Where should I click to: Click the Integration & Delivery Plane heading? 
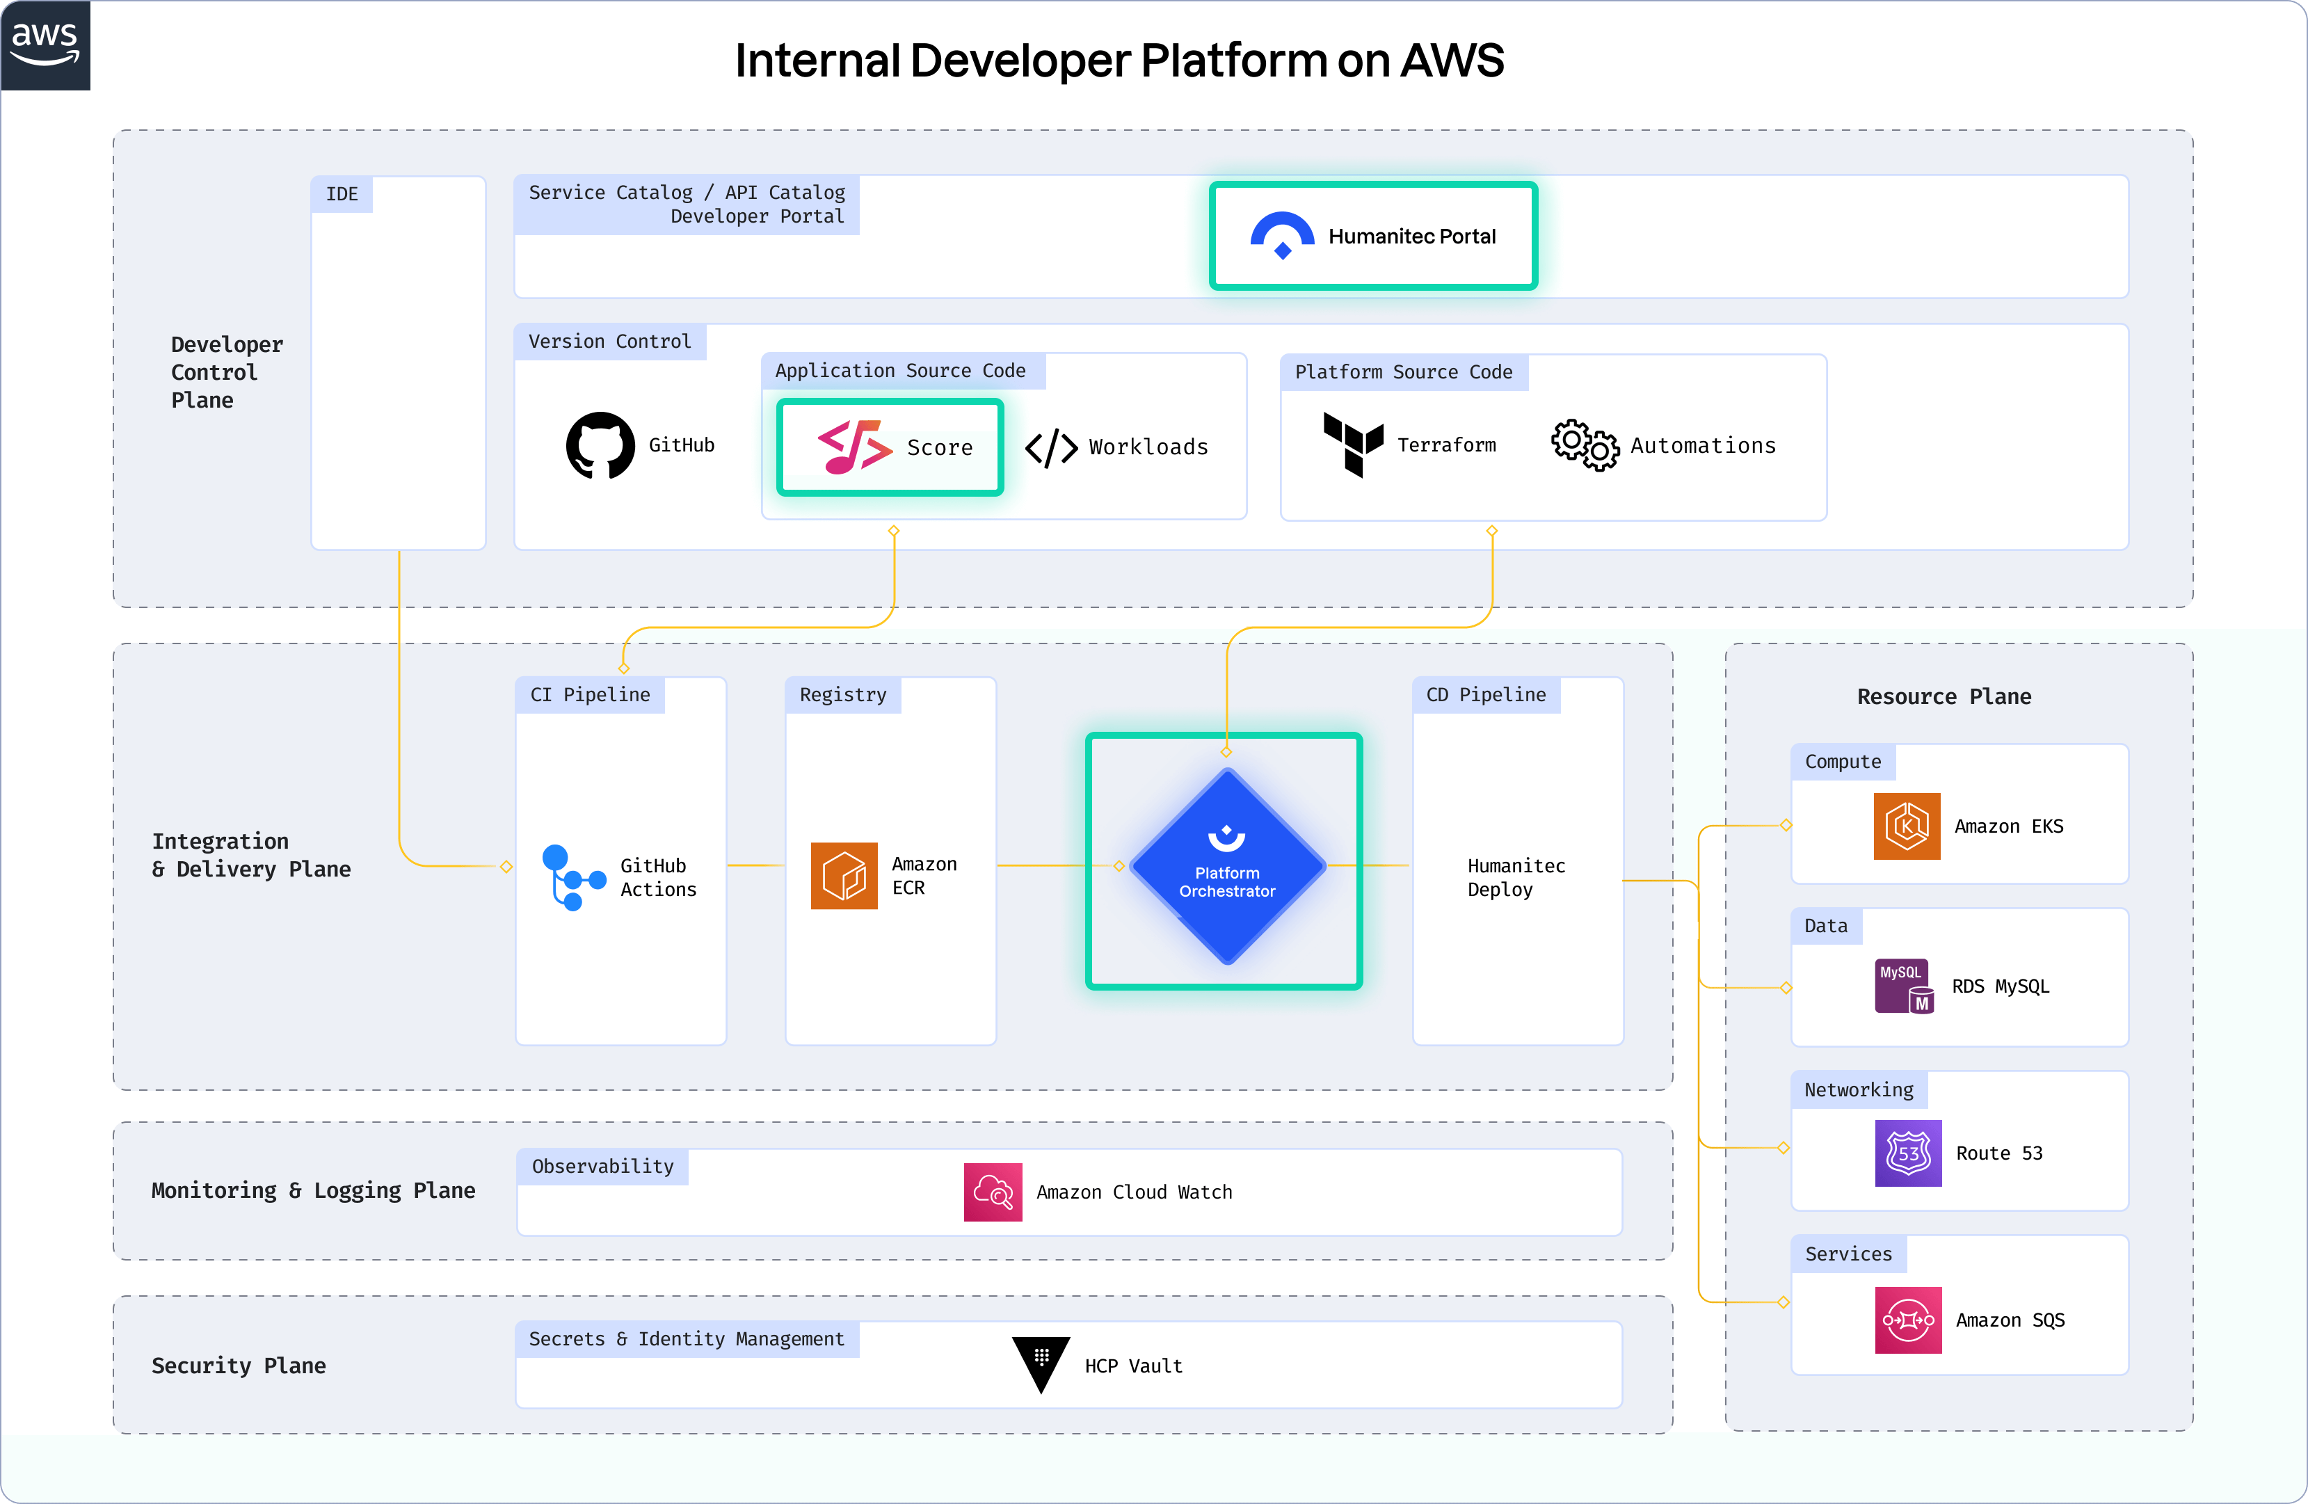(251, 855)
